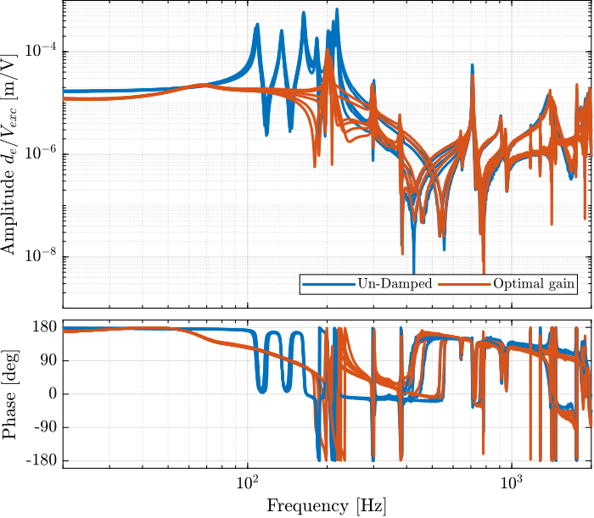Click the 10^-4 amplitude tick label
This screenshot has height=518, width=594.
click(x=41, y=49)
